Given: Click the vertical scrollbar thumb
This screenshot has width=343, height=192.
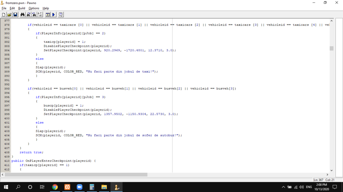Looking at the screenshot, I should coord(331,49).
